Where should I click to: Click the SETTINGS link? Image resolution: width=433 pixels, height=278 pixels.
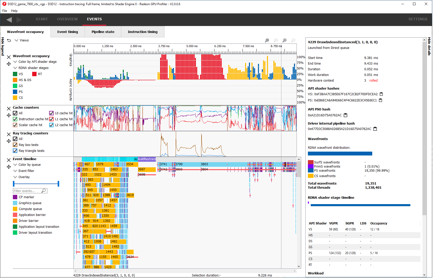point(418,19)
